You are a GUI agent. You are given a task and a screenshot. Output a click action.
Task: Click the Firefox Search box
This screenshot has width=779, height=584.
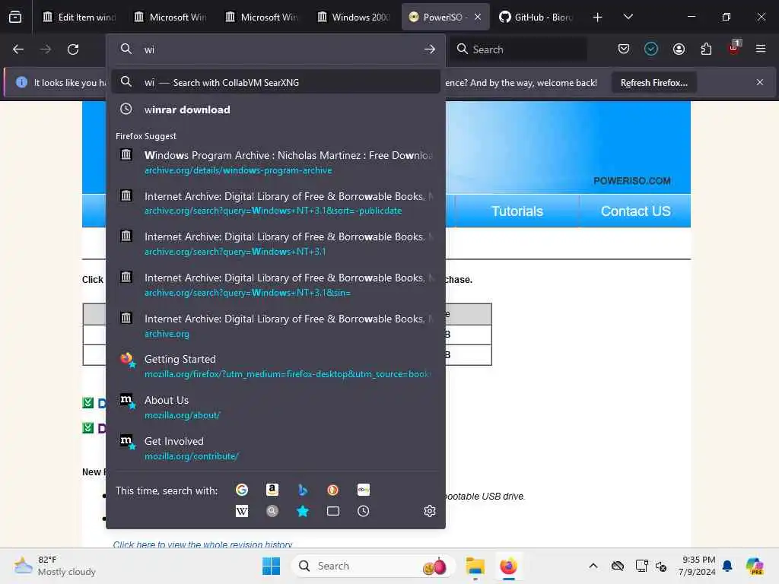pyautogui.click(x=519, y=49)
